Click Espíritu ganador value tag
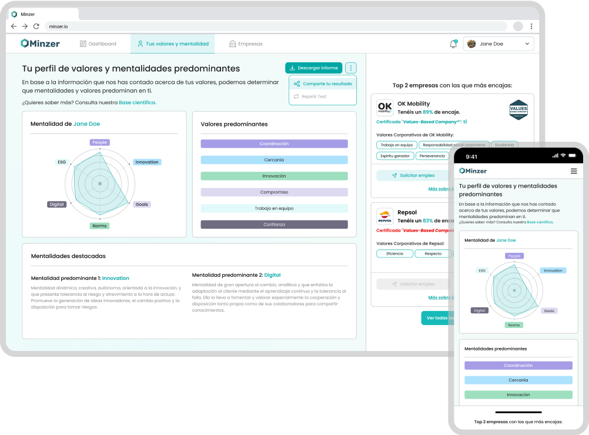The height and width of the screenshot is (435, 589). [x=395, y=156]
